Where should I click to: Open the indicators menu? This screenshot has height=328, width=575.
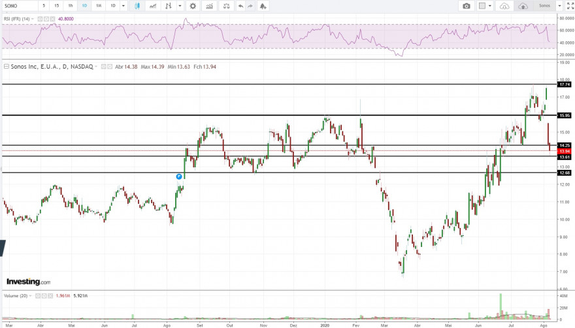pos(209,6)
